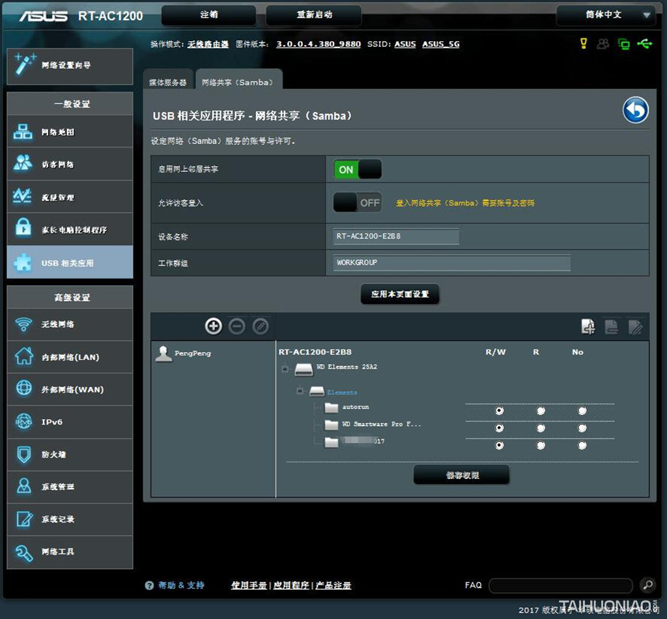Click the yellow notification alert icon
The image size is (667, 619).
(x=584, y=44)
